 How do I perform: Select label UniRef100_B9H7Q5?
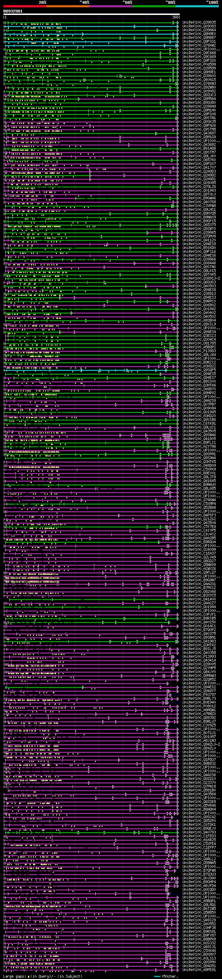199,213
